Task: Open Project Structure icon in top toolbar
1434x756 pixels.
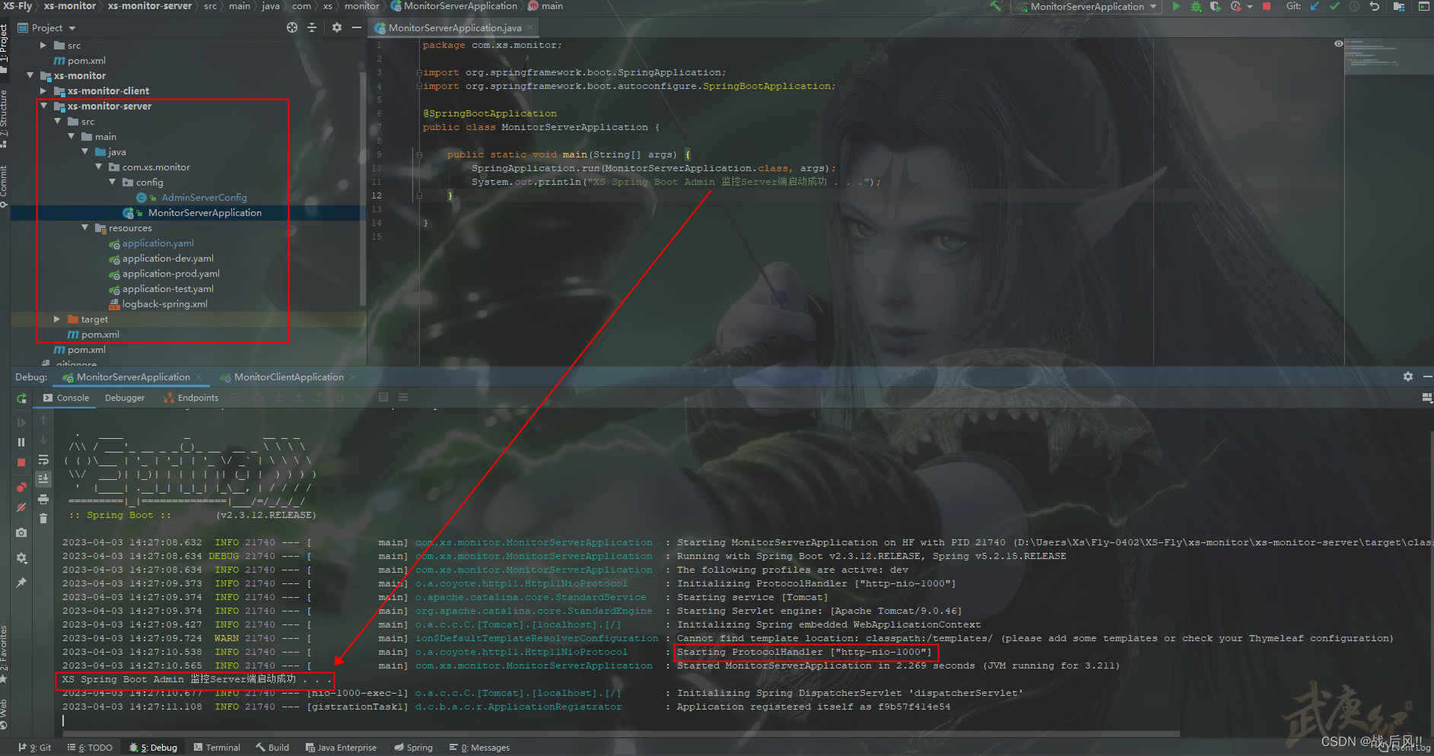Action: coord(1398,6)
